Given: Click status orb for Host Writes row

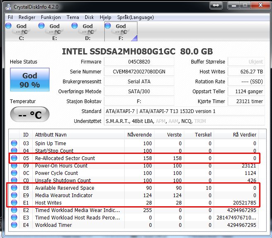Looking at the screenshot, I should 14,203.
